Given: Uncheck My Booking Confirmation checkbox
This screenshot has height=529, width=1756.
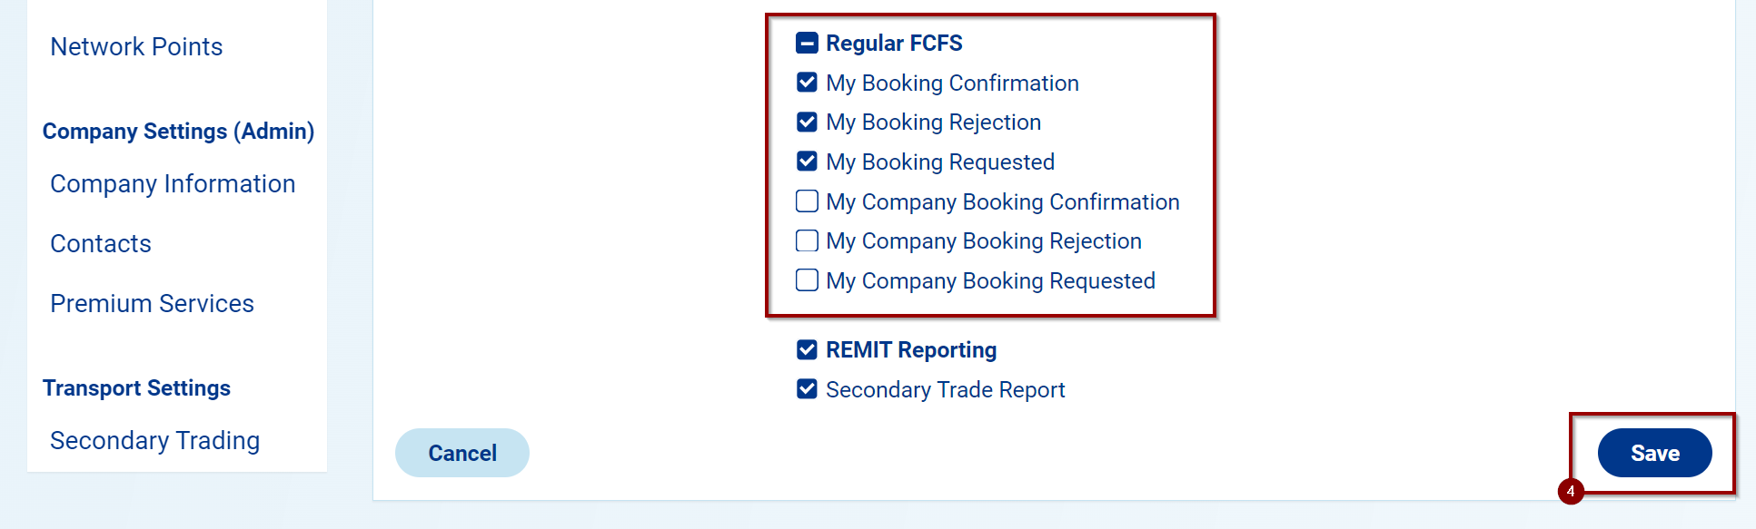Looking at the screenshot, I should coord(807,83).
